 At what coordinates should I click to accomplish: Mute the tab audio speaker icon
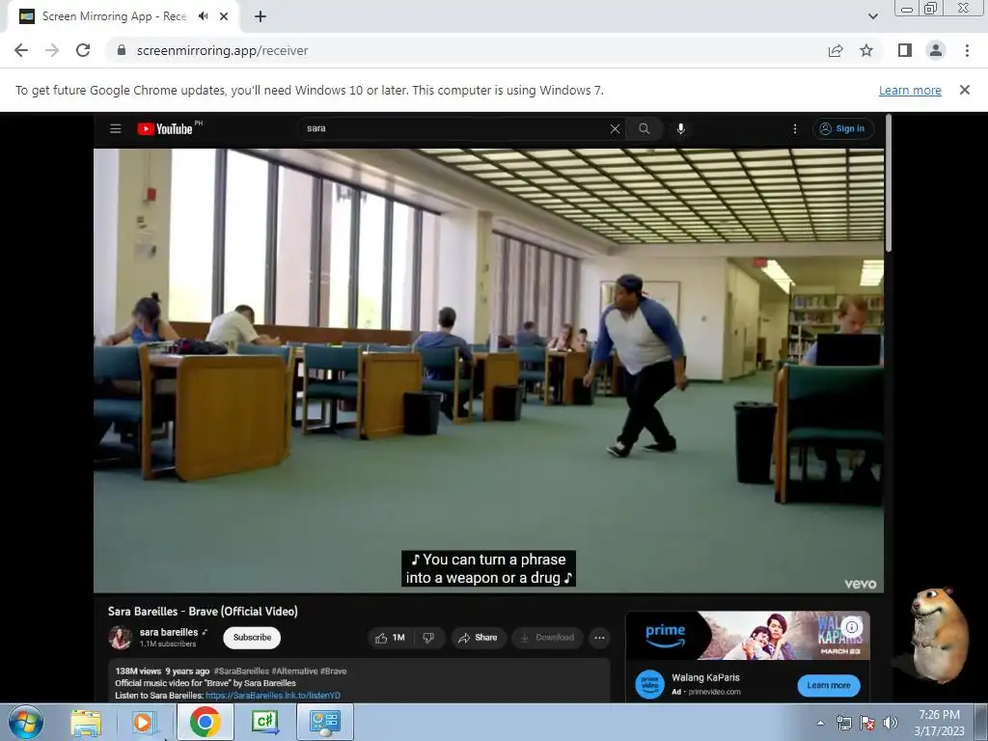click(x=203, y=16)
